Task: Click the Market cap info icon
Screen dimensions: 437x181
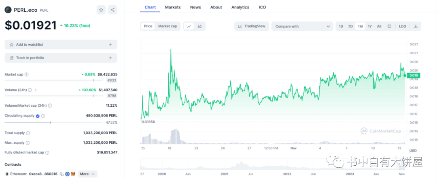Action: tap(26, 74)
